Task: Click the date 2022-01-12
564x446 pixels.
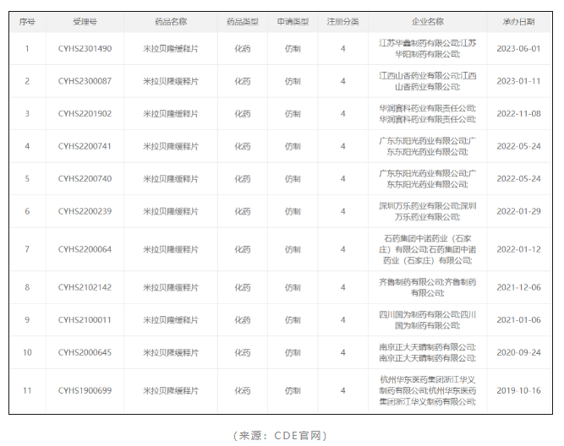Action: click(518, 249)
